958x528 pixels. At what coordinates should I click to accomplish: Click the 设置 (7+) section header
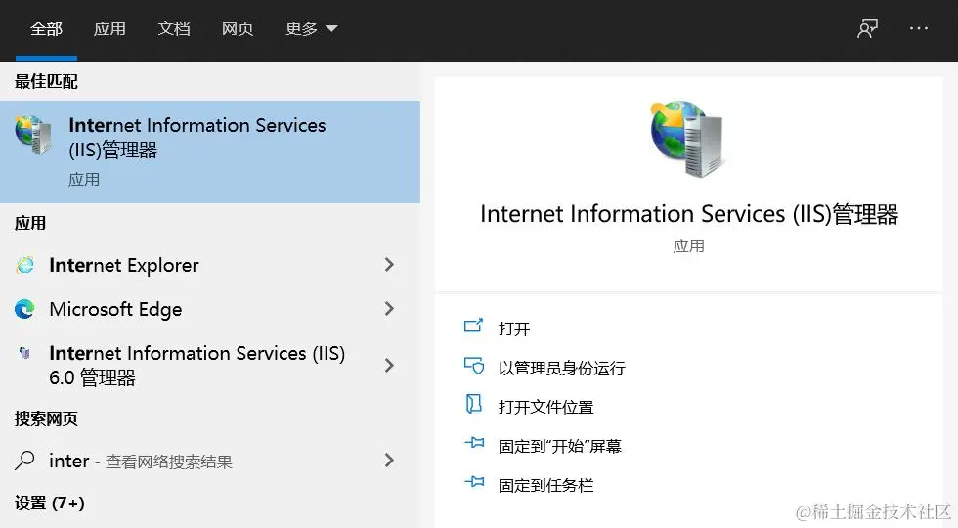pyautogui.click(x=50, y=504)
